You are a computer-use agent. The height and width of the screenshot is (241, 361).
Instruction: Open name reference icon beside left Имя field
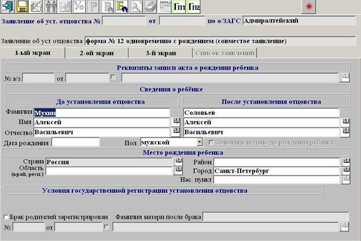176,121
